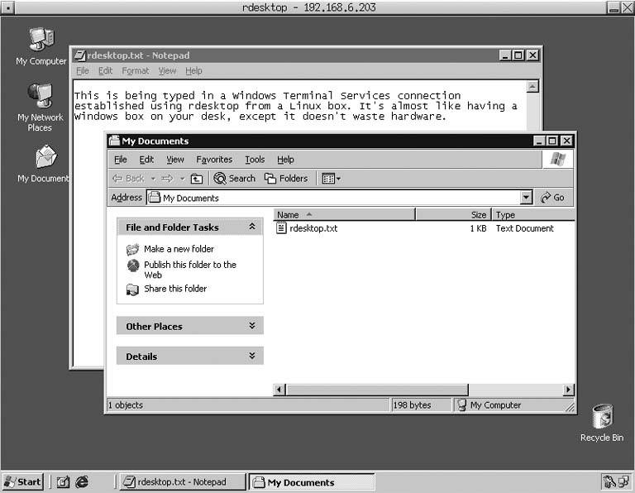Viewport: 635px width, 493px height.
Task: Launch Internet Explorer from quick launch
Action: tap(82, 482)
